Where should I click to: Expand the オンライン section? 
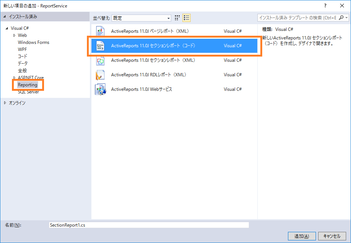click(x=5, y=103)
